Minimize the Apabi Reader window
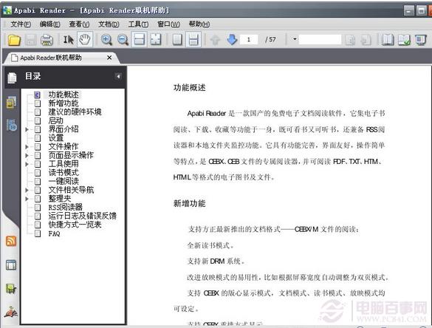The image size is (432, 328). 409,10
